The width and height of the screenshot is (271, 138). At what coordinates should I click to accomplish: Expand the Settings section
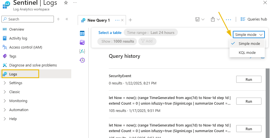(15, 83)
